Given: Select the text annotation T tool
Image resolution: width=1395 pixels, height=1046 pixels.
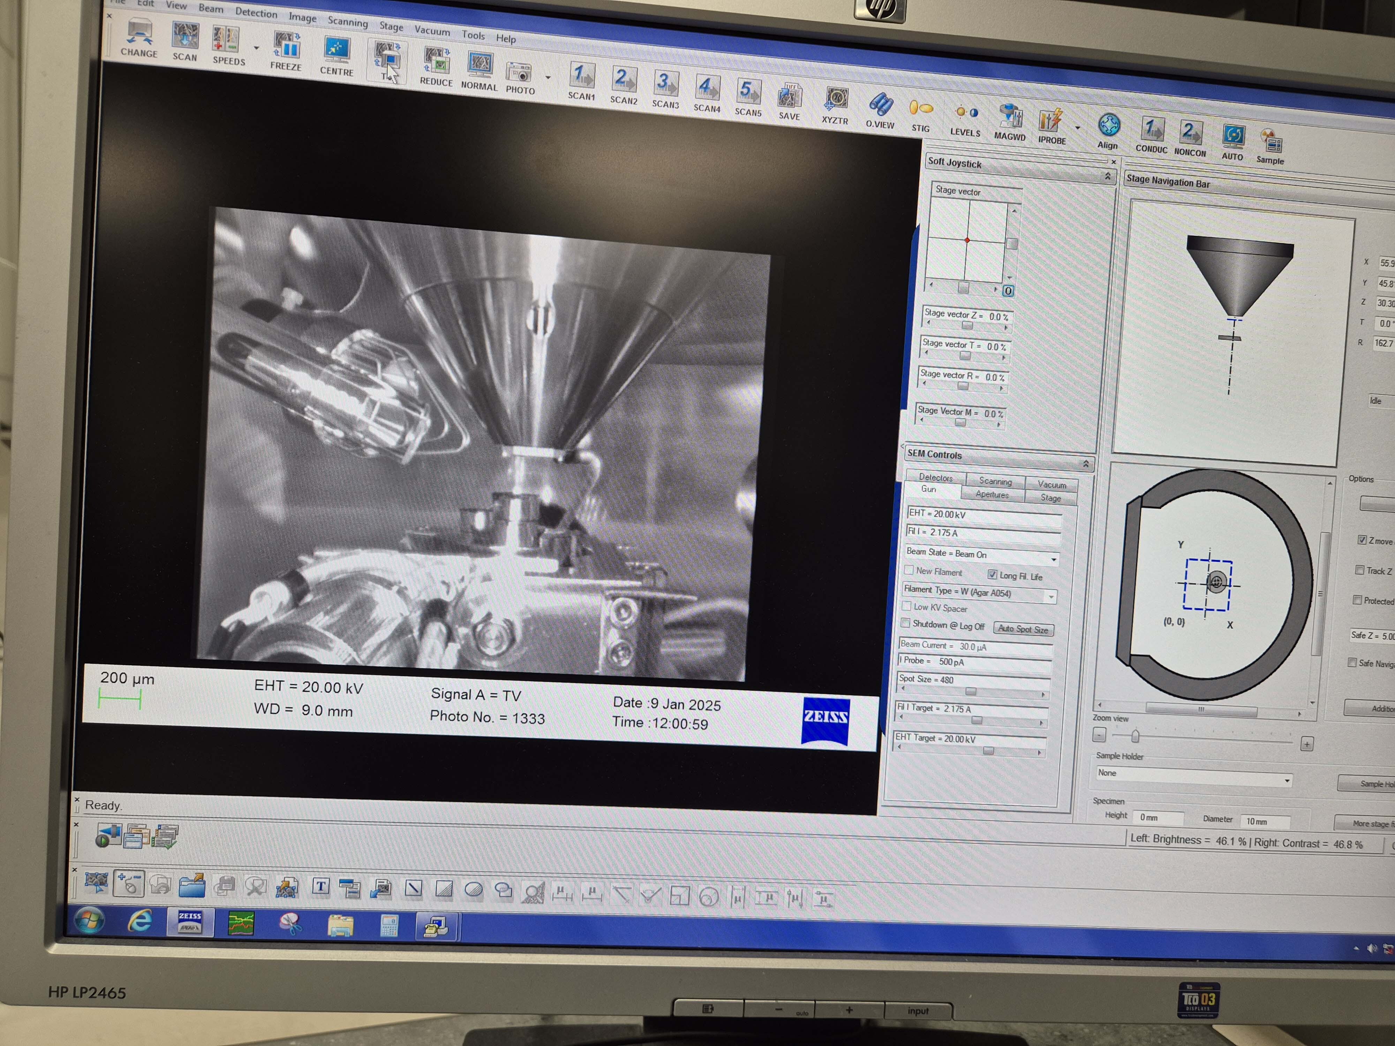Looking at the screenshot, I should click(x=321, y=887).
